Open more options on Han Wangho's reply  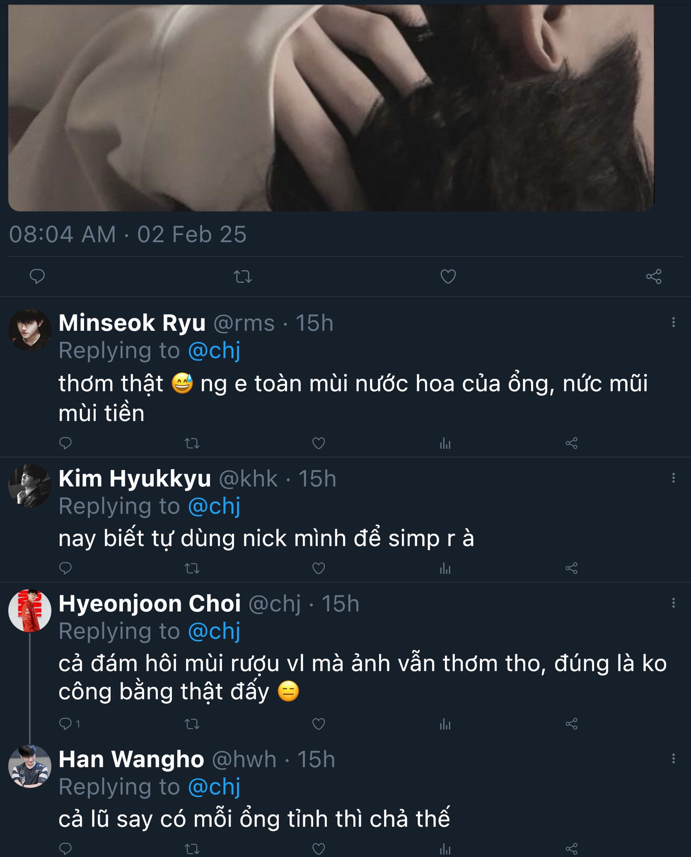click(x=673, y=758)
